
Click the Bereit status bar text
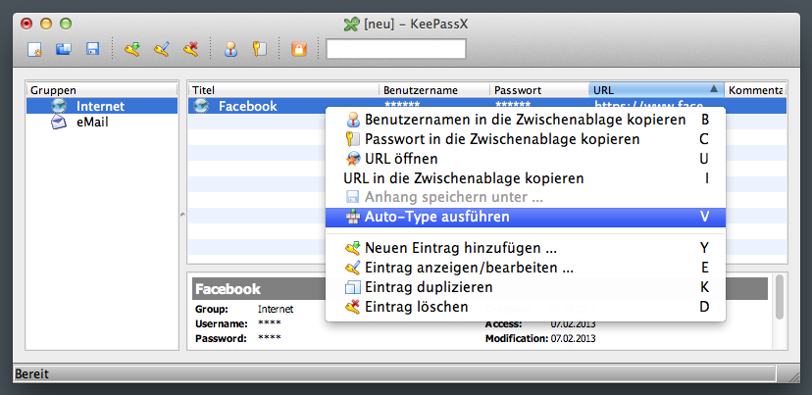pos(32,373)
